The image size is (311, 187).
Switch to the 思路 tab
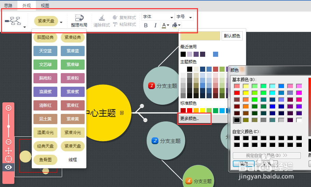(8, 5)
